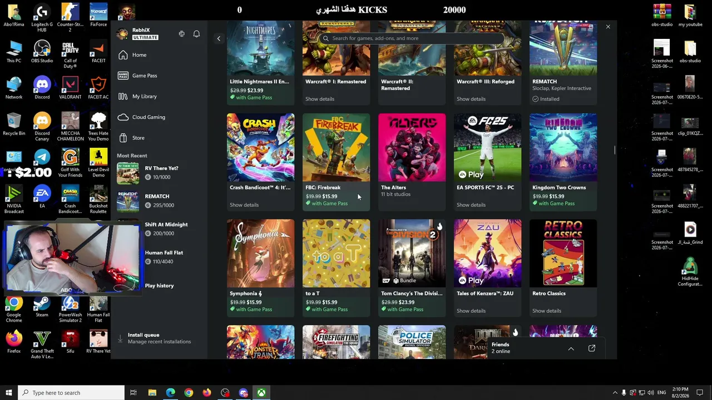Open the Store section in the sidebar
This screenshot has height=400, width=712.
[160, 138]
